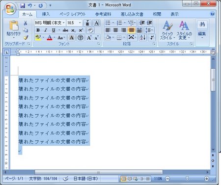Open the Editing (編集) dropdown
Viewport: 221px width, 185px height.
click(202, 30)
